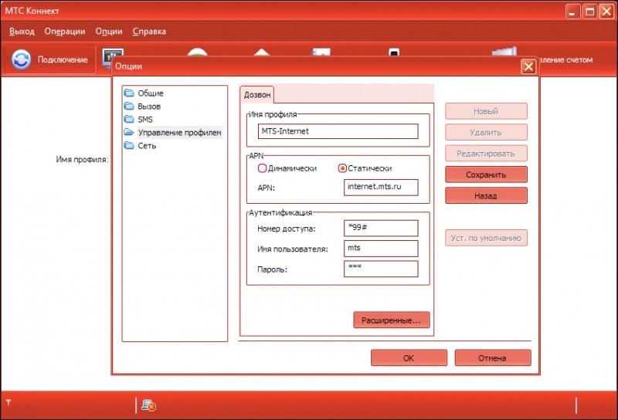Click the Назад button

486,195
